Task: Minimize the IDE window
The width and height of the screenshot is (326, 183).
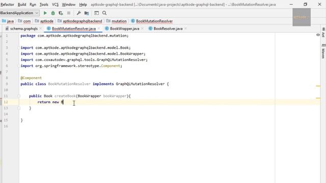Action: tap(291, 5)
